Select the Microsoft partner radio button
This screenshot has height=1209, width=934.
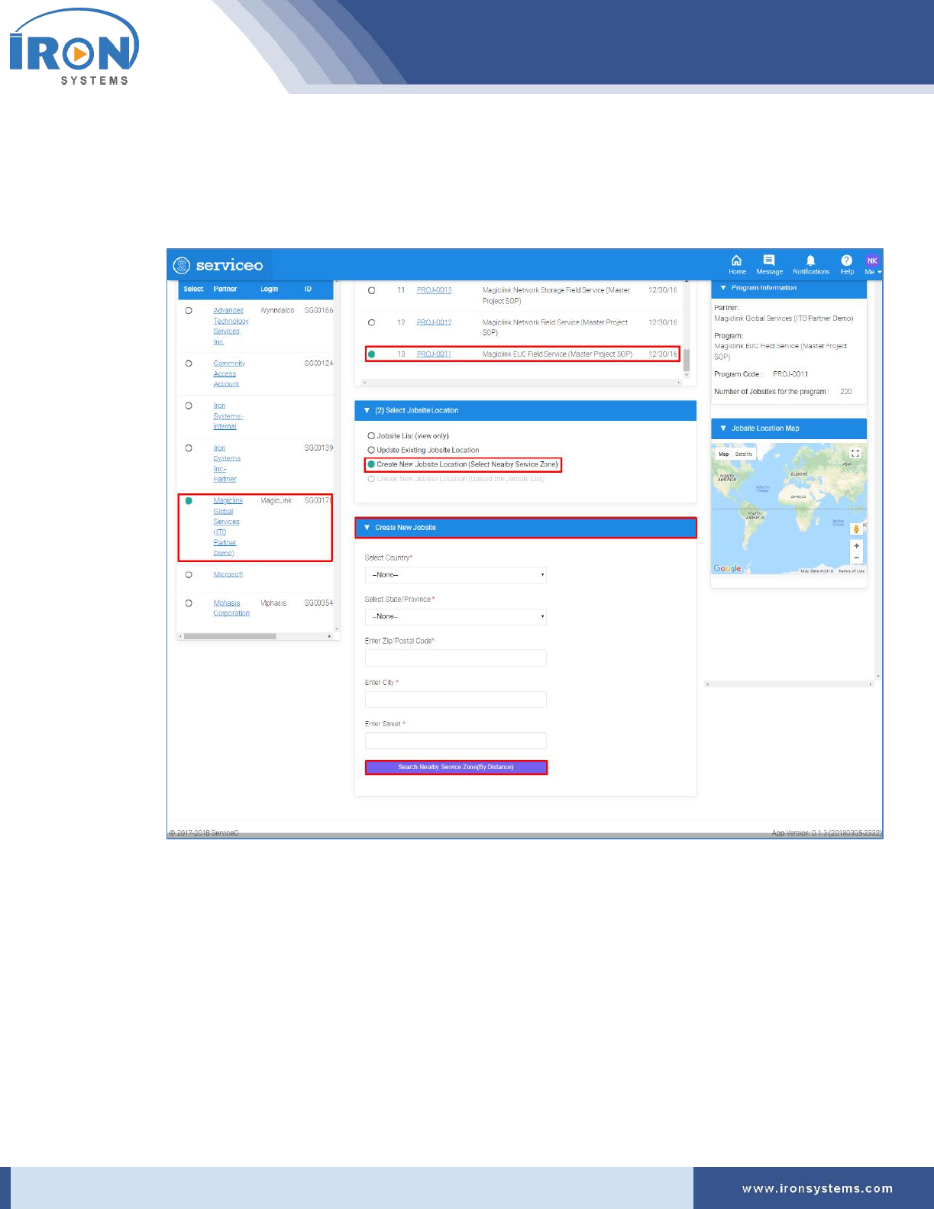point(189,574)
